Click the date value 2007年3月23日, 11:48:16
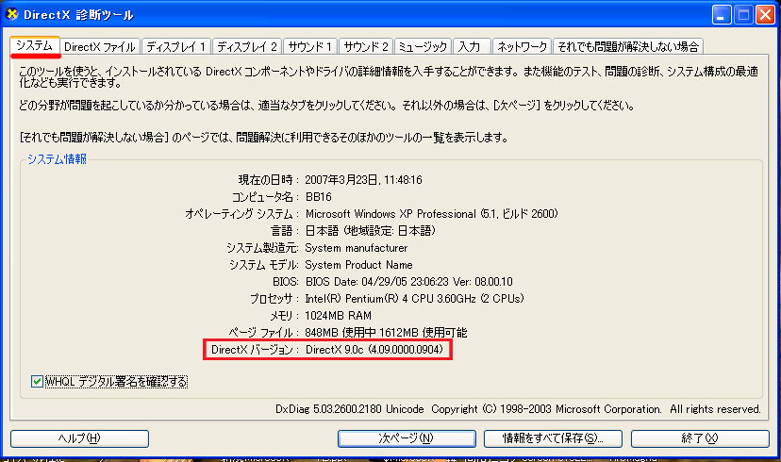 pyautogui.click(x=363, y=180)
